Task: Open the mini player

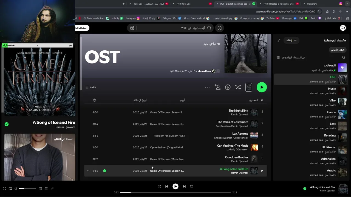Action: [10, 189]
